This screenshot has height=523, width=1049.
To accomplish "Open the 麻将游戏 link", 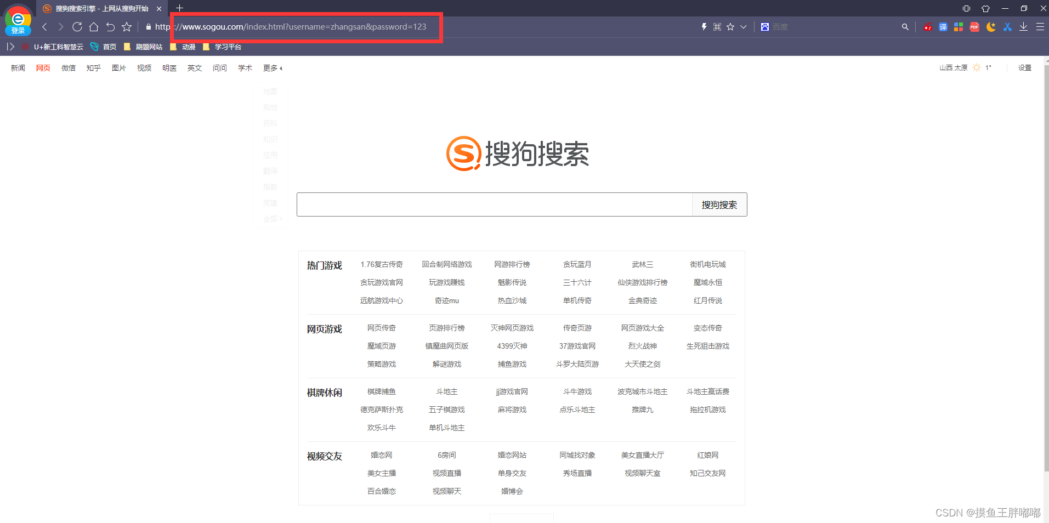I will tap(512, 410).
